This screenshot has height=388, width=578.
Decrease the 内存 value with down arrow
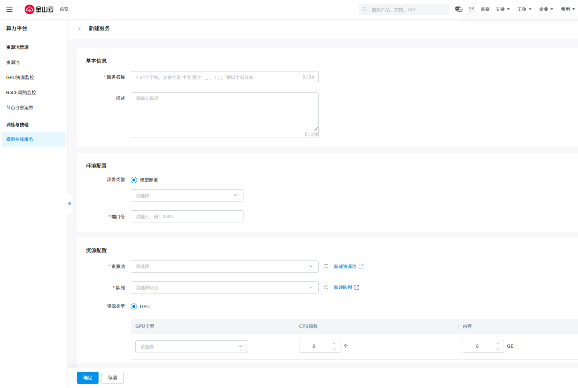click(498, 349)
